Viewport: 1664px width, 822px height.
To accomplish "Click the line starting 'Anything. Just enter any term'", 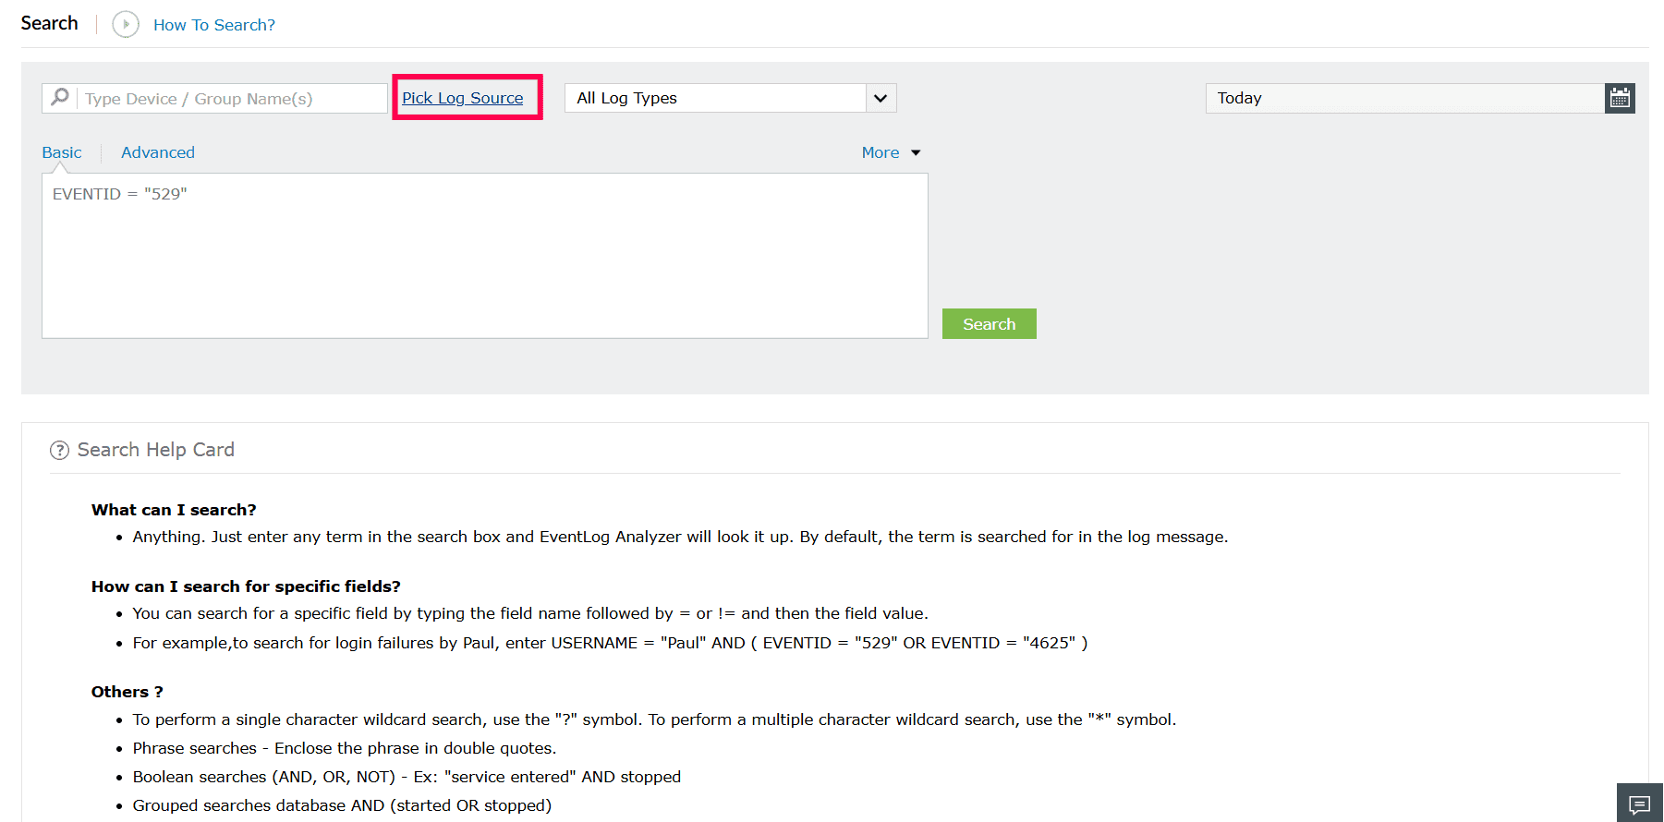I will (x=680, y=537).
